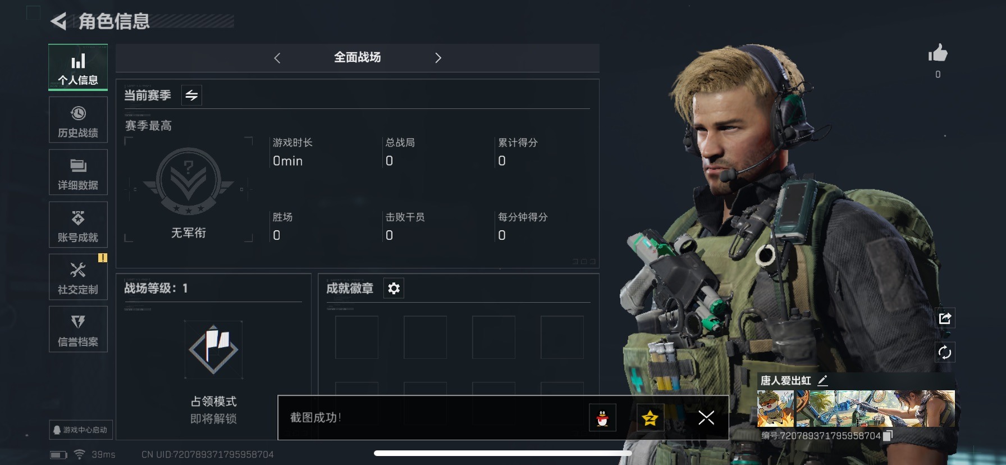Tap the share icon beside the character

pos(945,318)
